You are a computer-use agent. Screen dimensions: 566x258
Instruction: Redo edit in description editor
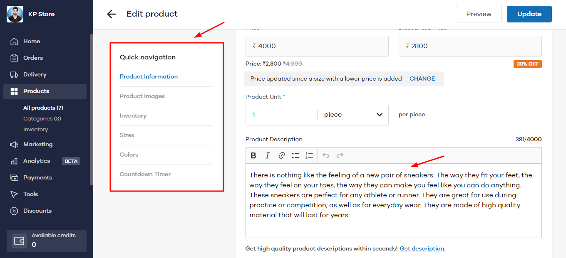340,155
